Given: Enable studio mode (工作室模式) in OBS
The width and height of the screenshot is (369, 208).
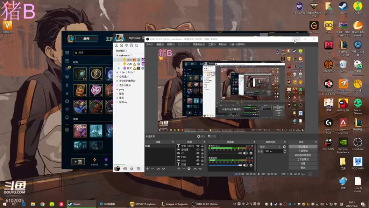Looking at the screenshot, I should point(303,159).
